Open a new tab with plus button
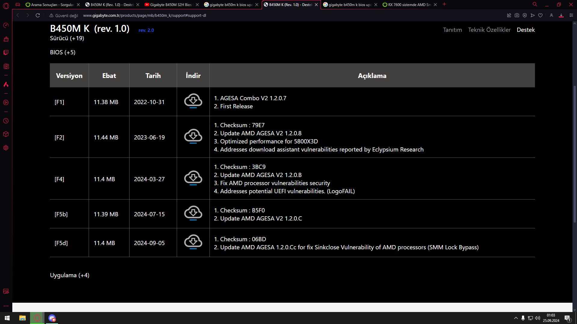The height and width of the screenshot is (324, 577). coord(444,4)
